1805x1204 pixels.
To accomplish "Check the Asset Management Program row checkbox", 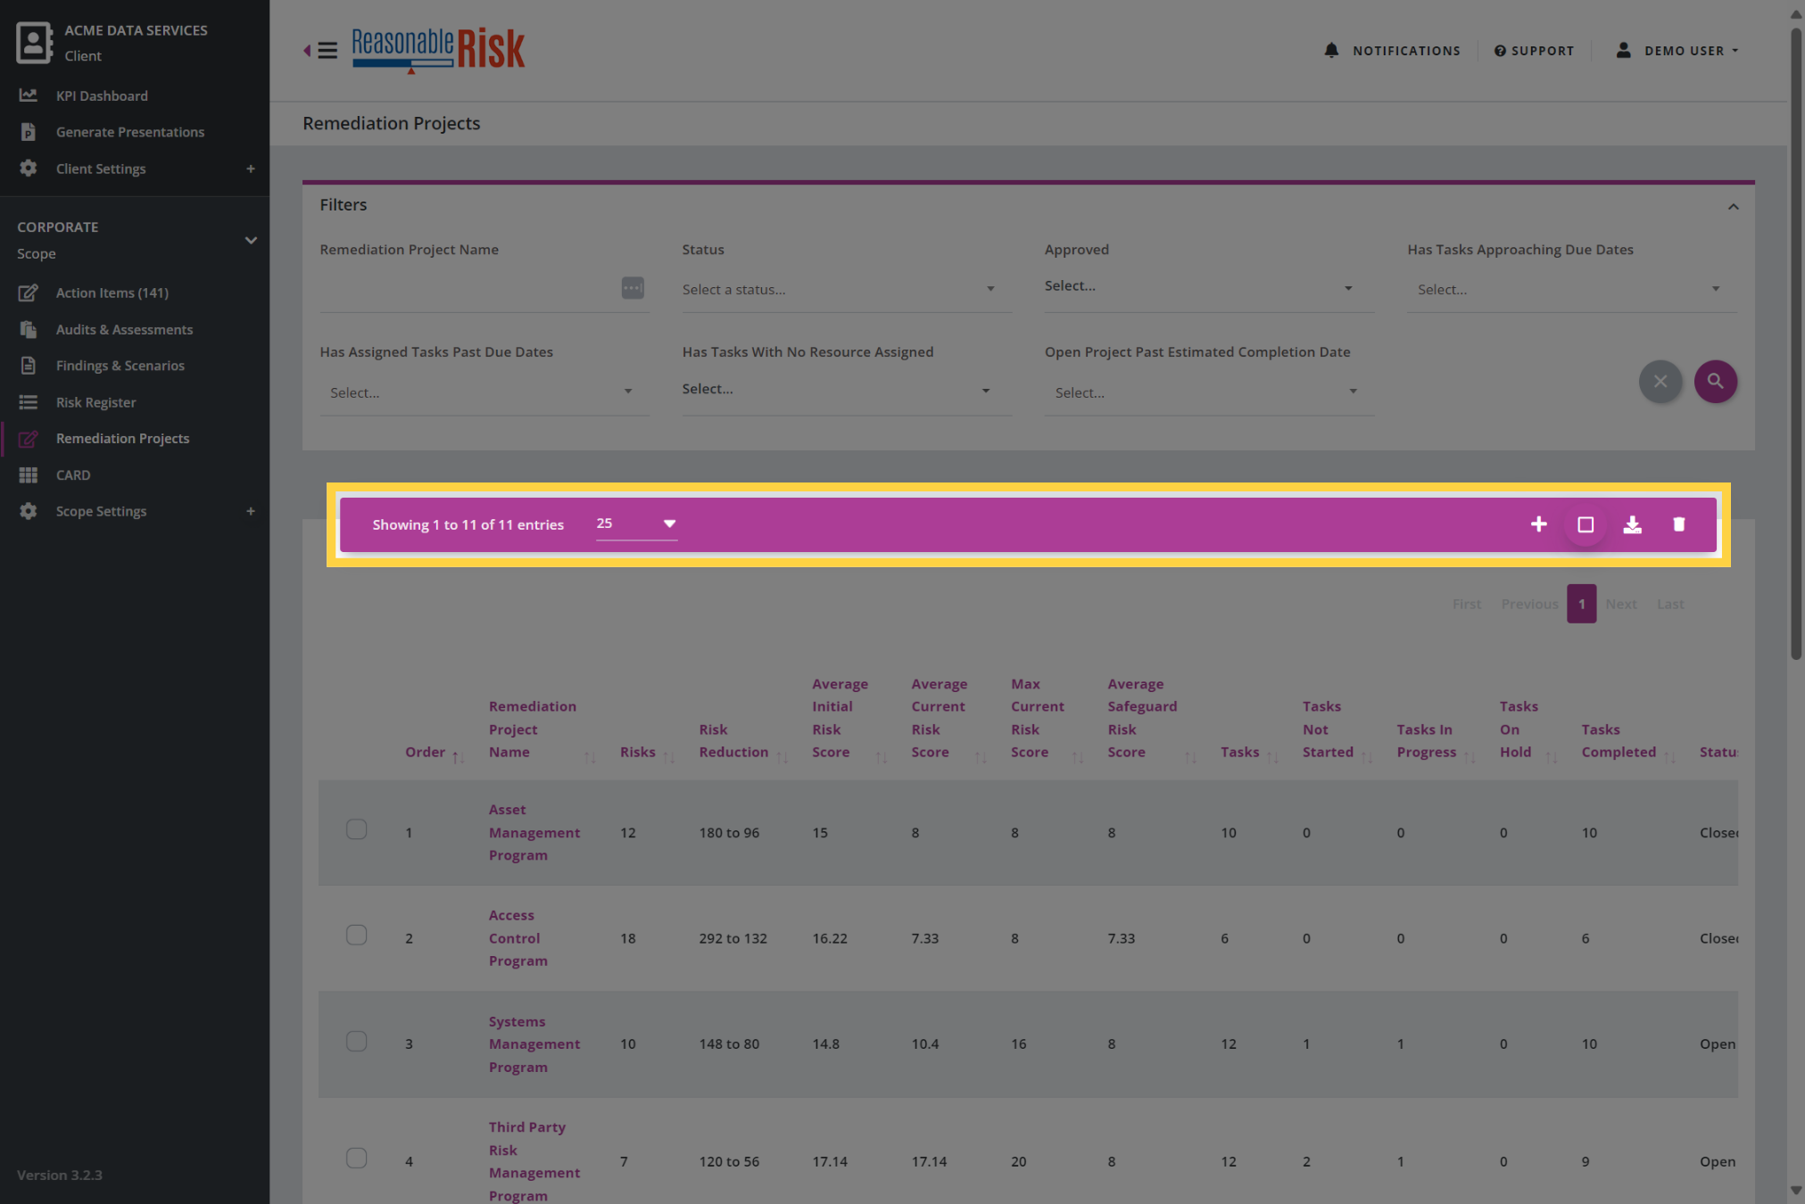I will (357, 829).
